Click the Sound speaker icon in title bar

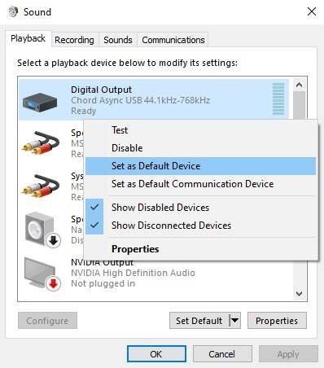[x=13, y=11]
